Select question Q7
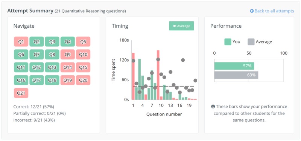 (36, 54)
